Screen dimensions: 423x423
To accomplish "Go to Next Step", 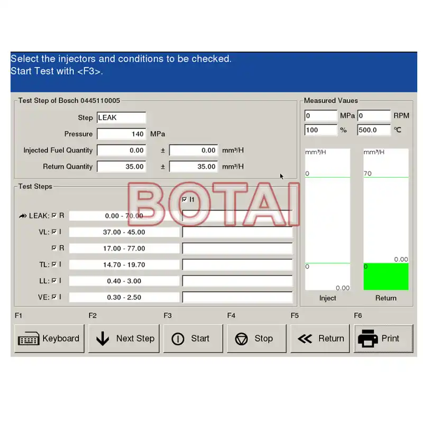I will point(124,338).
